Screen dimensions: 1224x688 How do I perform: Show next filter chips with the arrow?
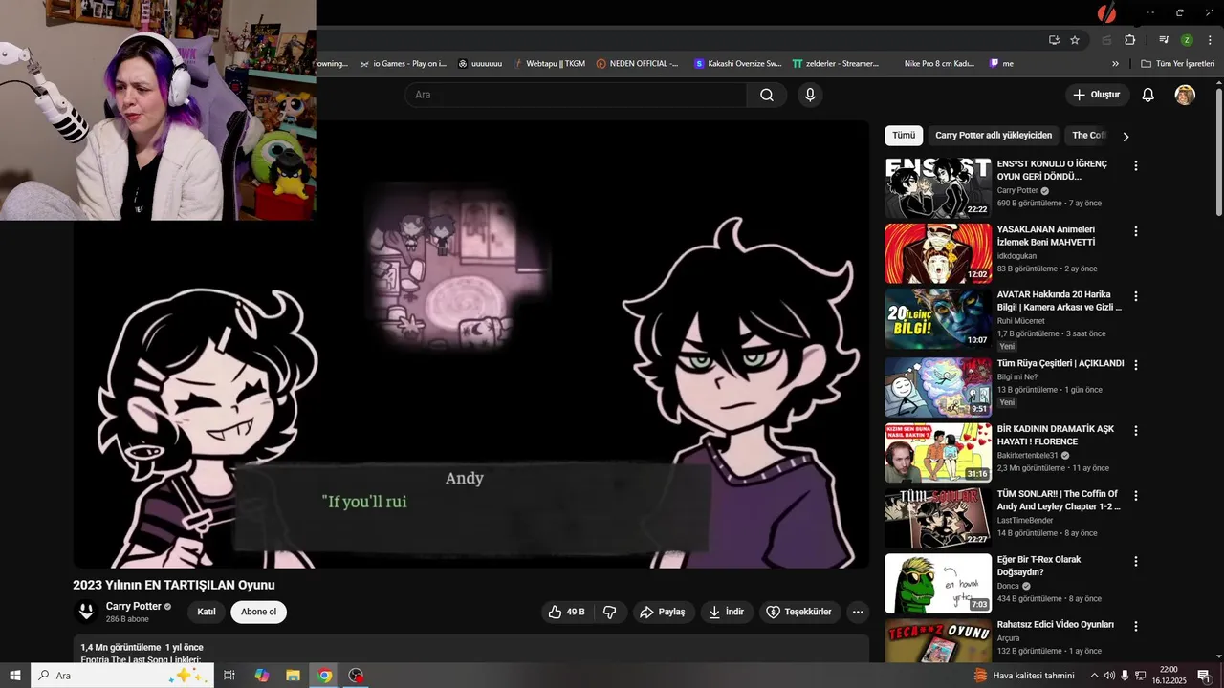click(x=1126, y=137)
